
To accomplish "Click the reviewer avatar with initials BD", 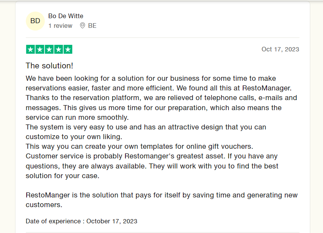I will [x=35, y=21].
